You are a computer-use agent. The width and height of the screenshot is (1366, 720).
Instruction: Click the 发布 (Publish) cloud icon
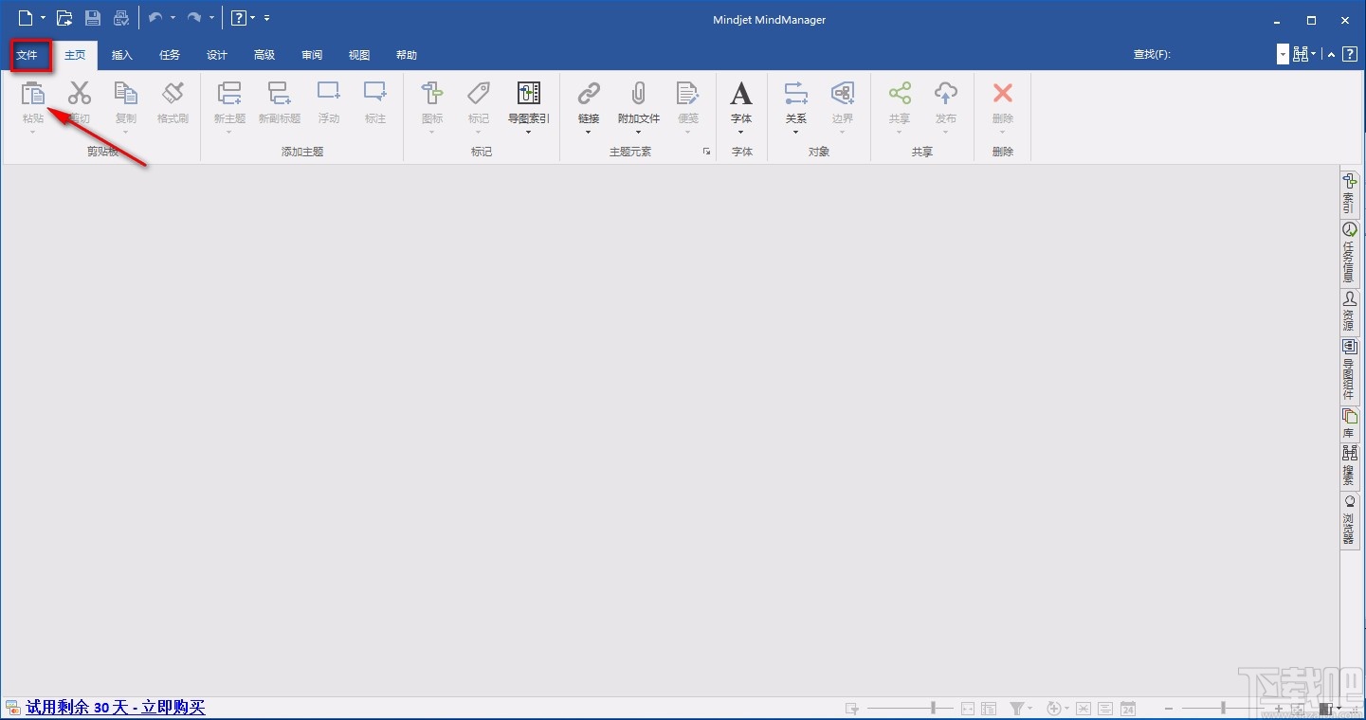pyautogui.click(x=946, y=93)
